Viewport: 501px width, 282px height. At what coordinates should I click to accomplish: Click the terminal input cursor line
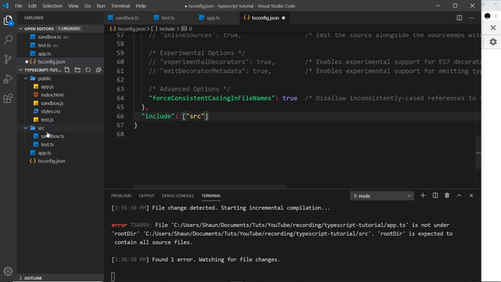click(113, 277)
